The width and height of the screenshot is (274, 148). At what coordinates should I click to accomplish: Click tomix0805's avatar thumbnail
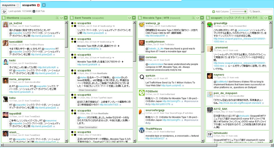pos(5,43)
